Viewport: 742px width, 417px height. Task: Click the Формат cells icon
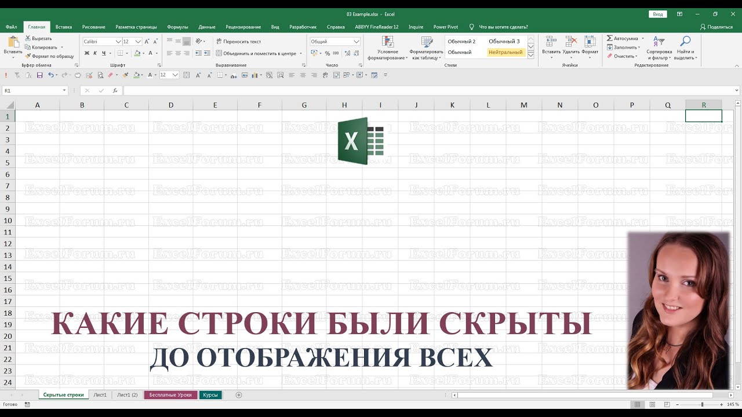(590, 42)
